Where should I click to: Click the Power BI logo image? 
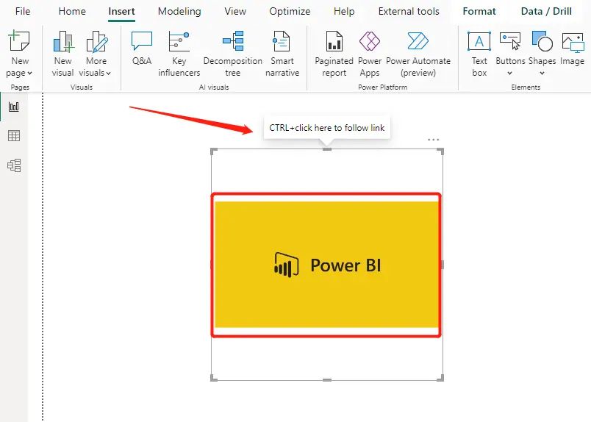327,265
